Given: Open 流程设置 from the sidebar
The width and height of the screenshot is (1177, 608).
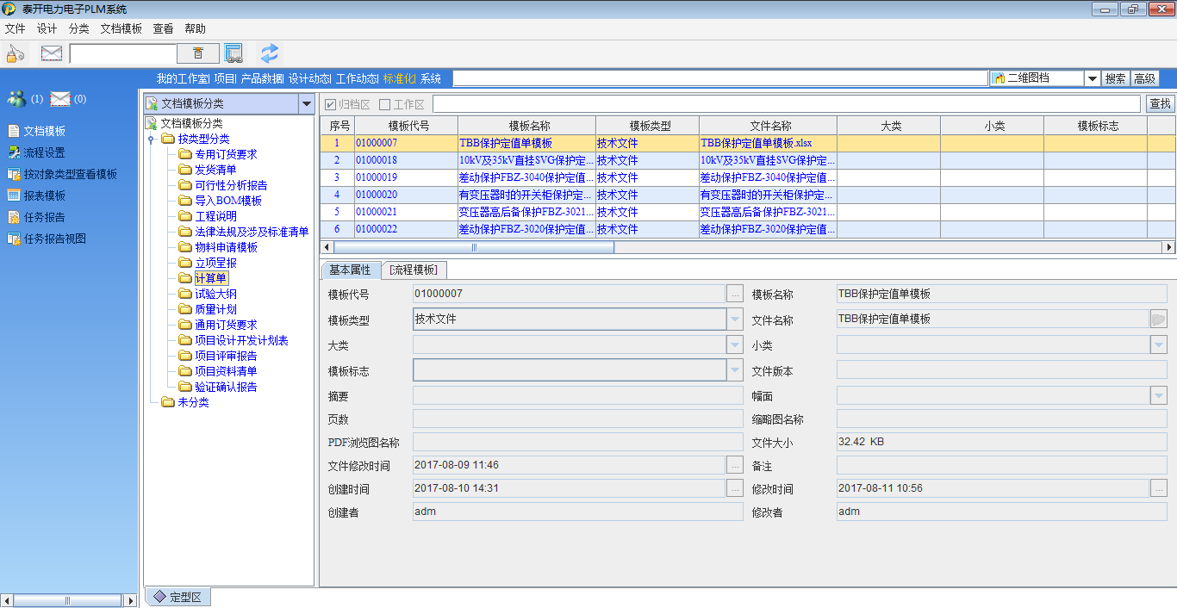Looking at the screenshot, I should (x=43, y=152).
